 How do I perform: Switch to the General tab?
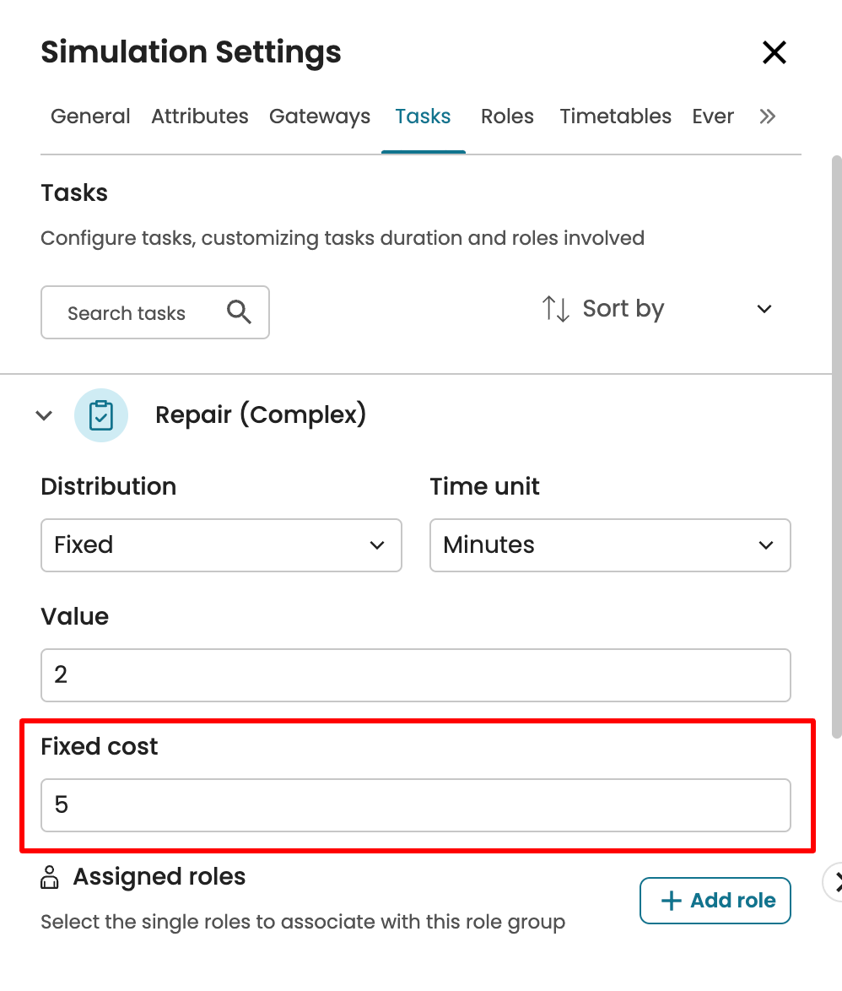pos(90,116)
